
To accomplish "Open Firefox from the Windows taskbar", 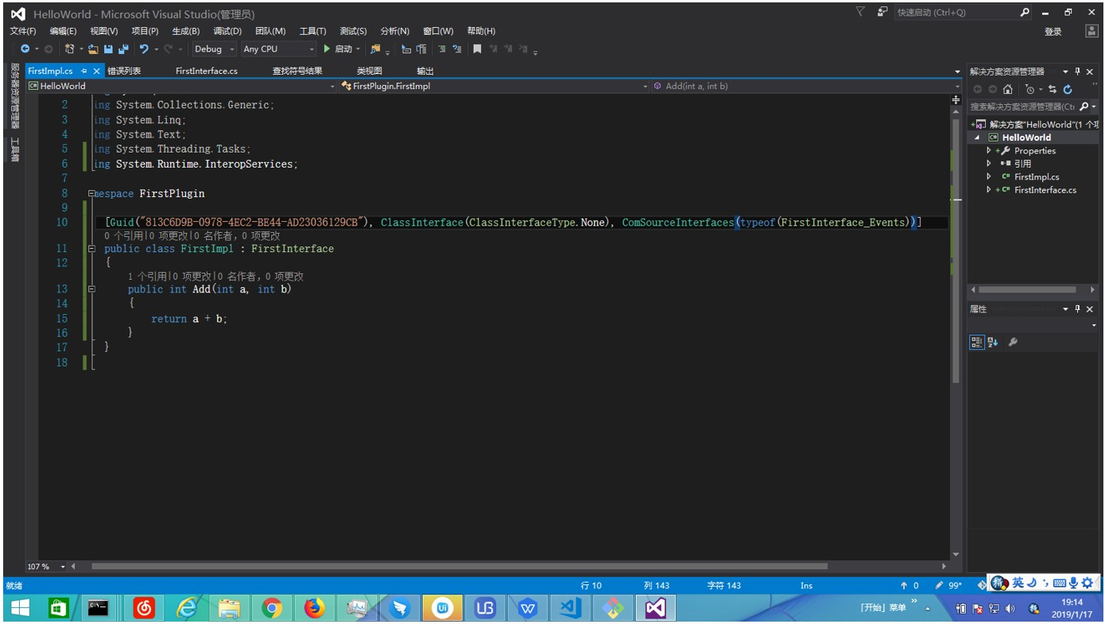I will [x=315, y=609].
